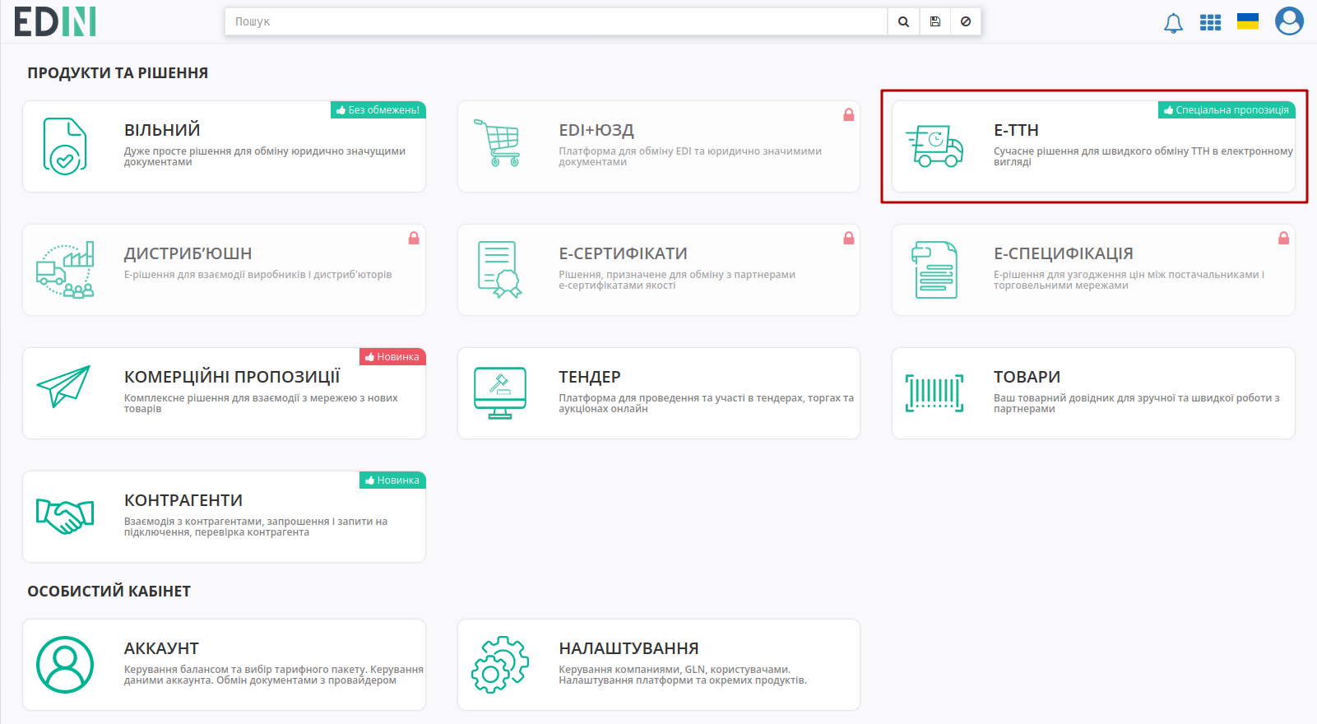Click description 'Дуже просте рішення для обміну'
The image size is (1317, 724).
(x=265, y=156)
